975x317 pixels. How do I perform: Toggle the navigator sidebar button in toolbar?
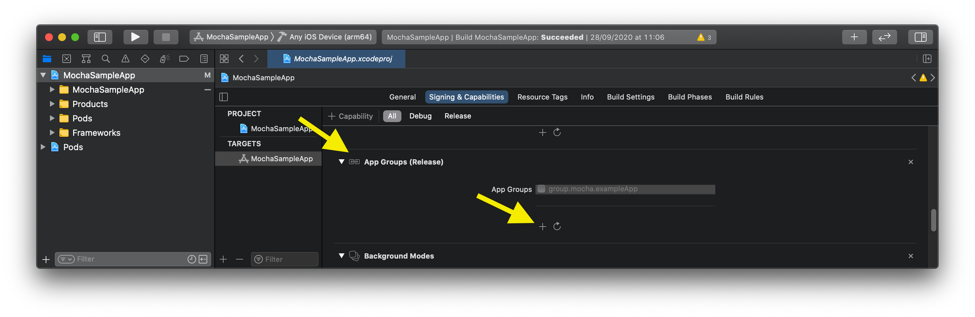tap(100, 37)
